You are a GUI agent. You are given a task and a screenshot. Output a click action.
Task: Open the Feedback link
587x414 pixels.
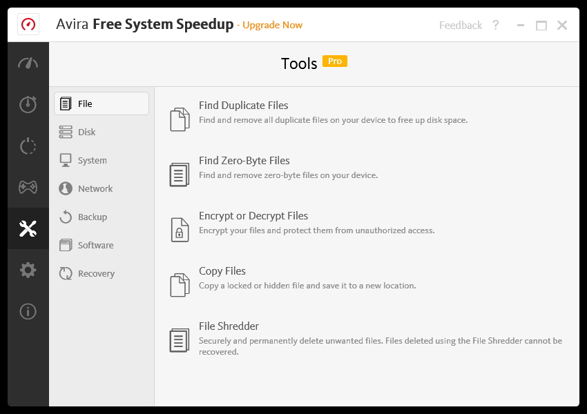tap(461, 26)
